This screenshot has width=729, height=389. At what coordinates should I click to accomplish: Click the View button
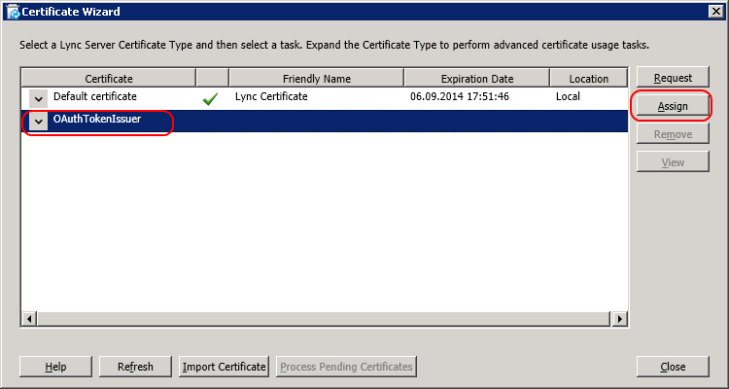point(673,162)
